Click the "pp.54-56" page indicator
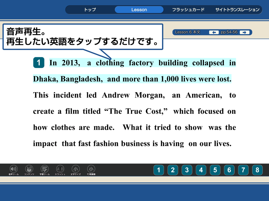Image resolution: width=269 pixels, height=201 pixels. coord(229,32)
